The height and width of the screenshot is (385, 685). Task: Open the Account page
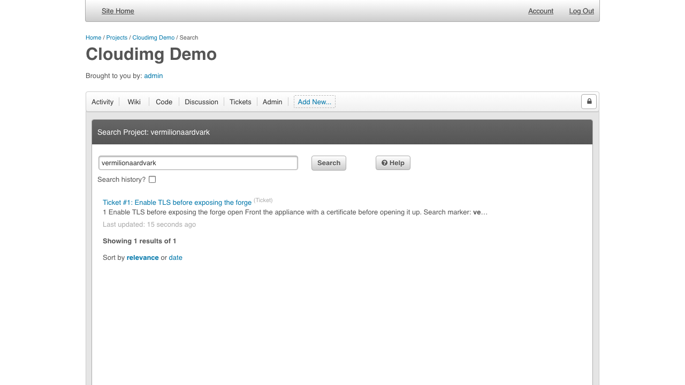[541, 11]
